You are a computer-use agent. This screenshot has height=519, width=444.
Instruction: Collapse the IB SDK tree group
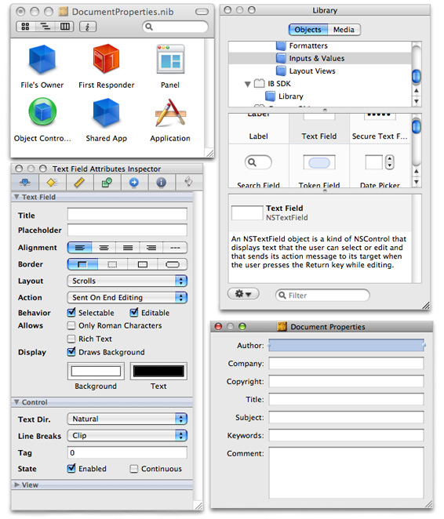(247, 84)
